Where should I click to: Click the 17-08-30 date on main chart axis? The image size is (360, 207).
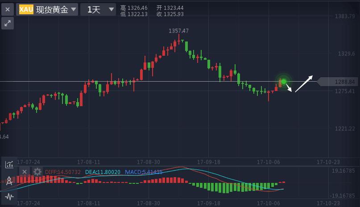tap(149, 162)
